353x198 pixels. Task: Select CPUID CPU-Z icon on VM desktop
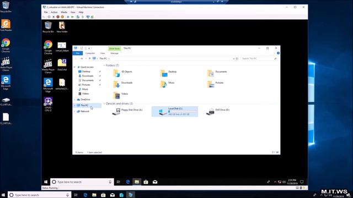click(x=48, y=105)
